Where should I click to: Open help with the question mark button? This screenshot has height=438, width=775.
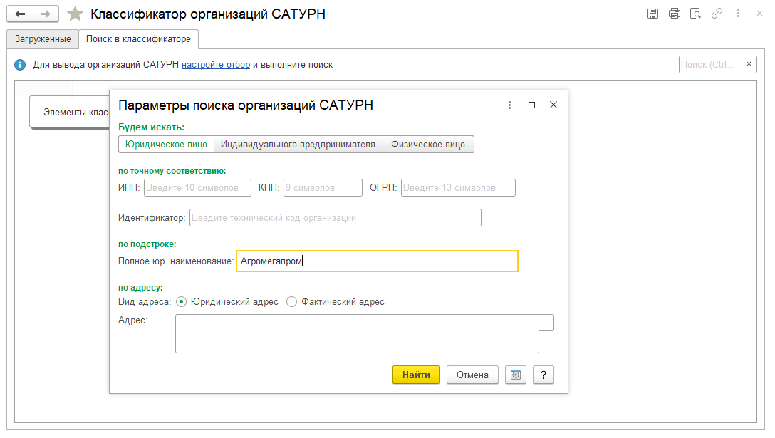tap(543, 375)
